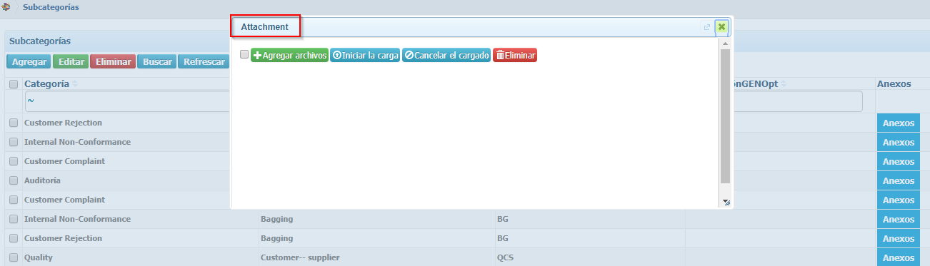Select the Auditoría row checkbox

pos(14,180)
